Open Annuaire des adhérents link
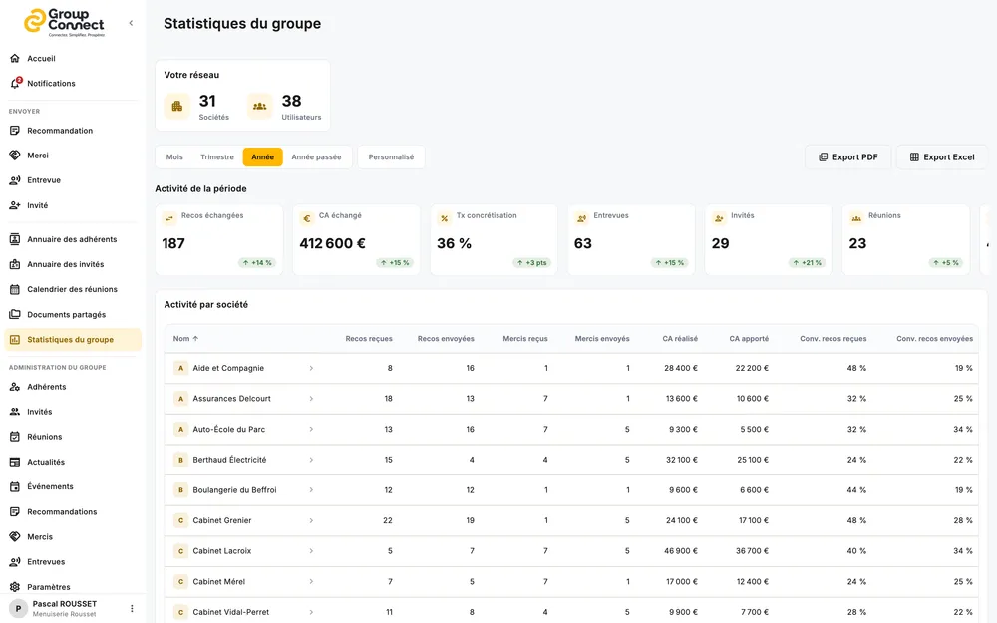The width and height of the screenshot is (997, 623). (72, 239)
